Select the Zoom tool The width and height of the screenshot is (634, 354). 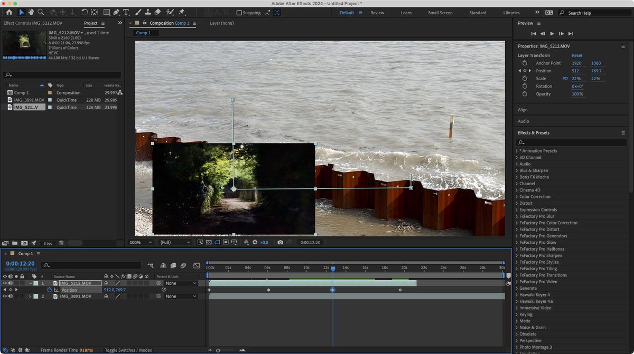click(x=41, y=12)
